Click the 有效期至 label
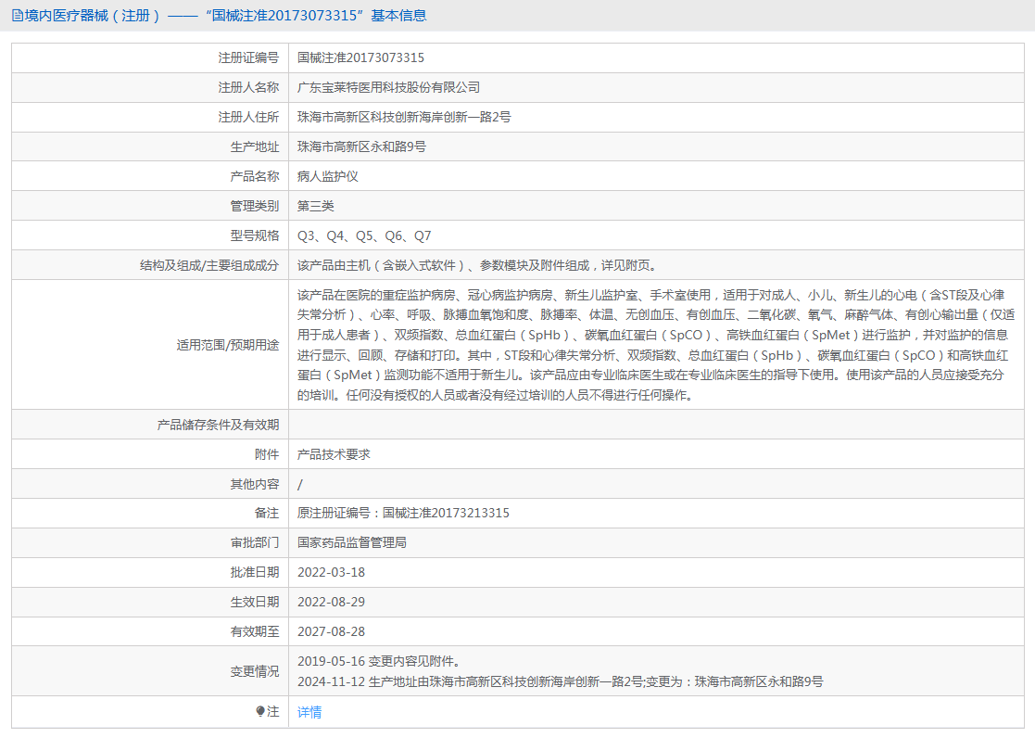 pyautogui.click(x=254, y=632)
